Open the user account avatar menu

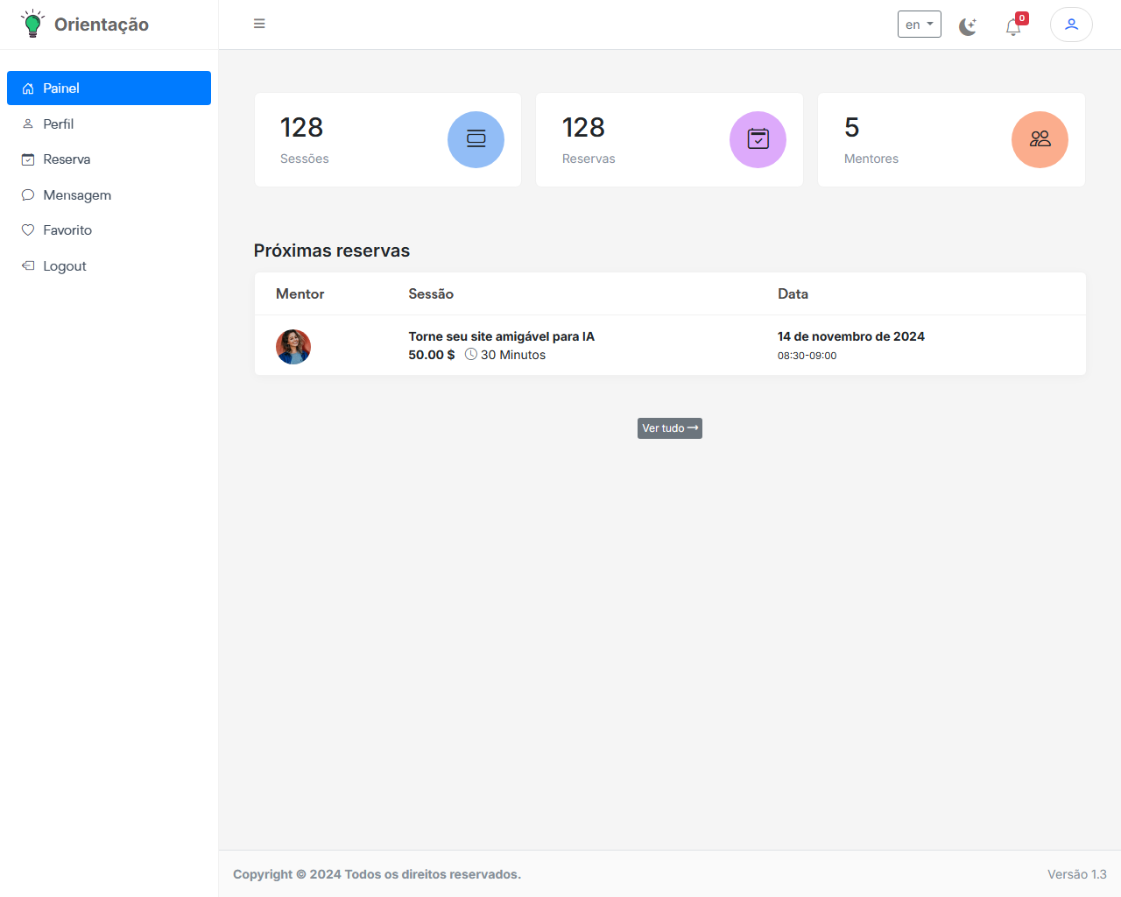(x=1070, y=25)
